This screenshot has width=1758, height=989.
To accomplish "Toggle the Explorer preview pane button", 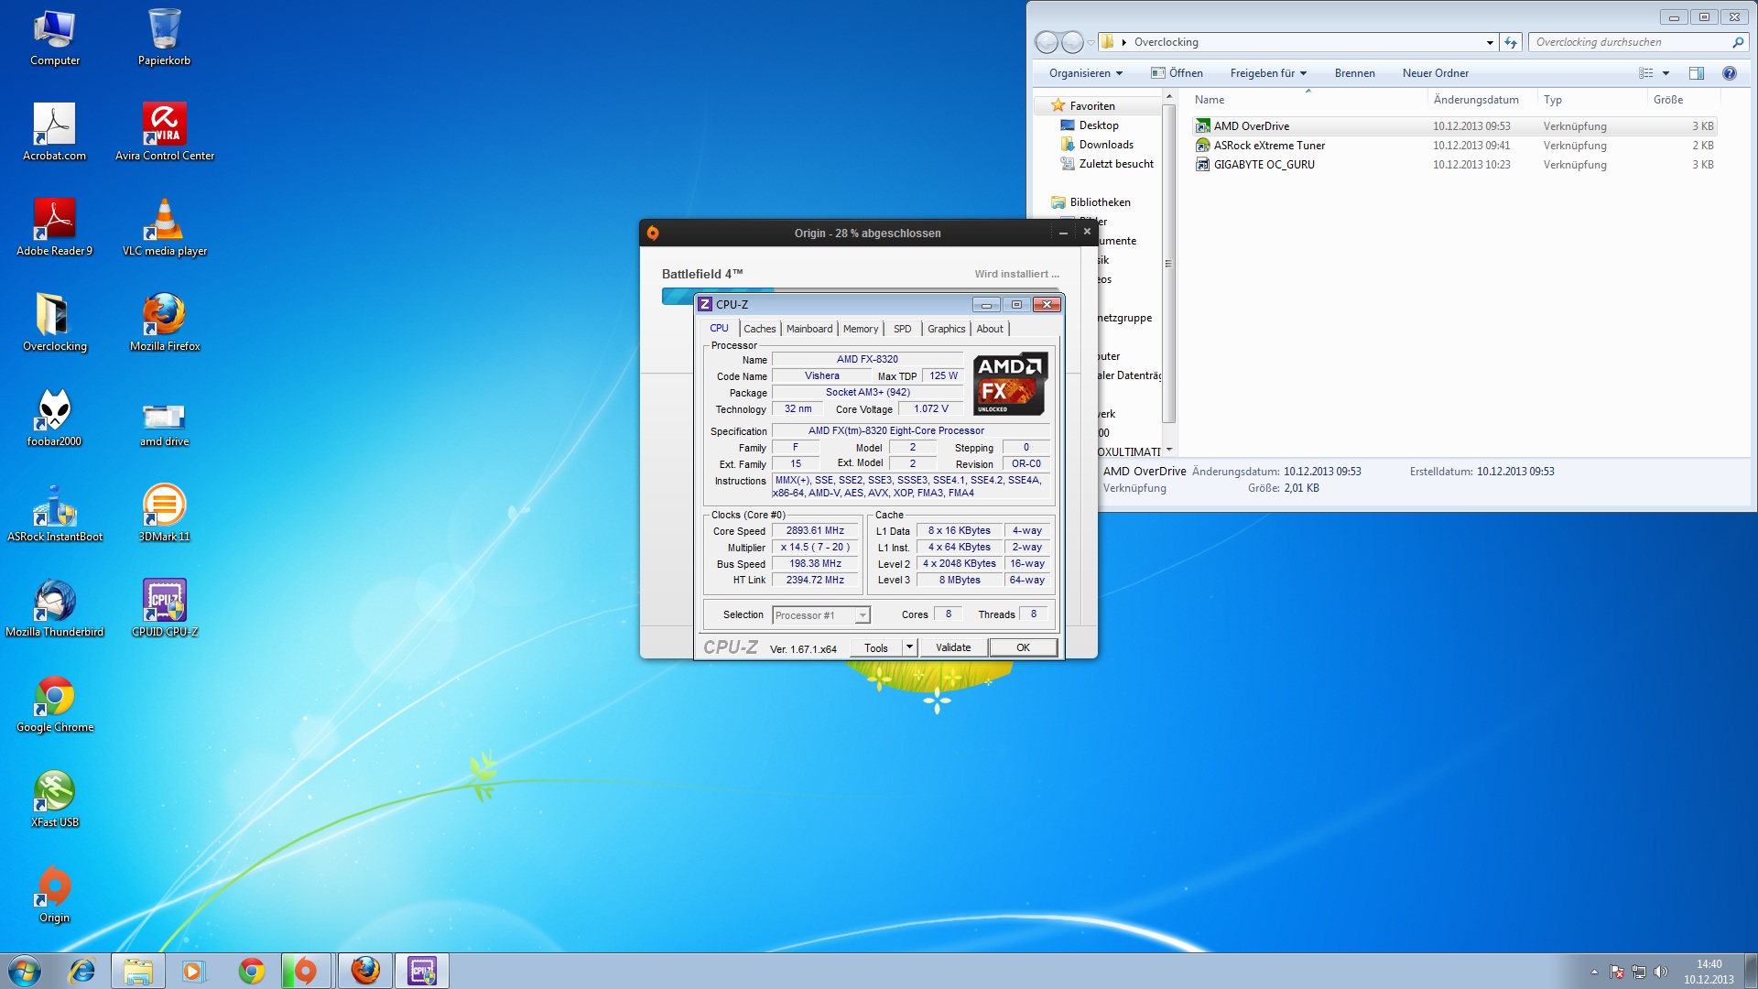I will point(1696,73).
